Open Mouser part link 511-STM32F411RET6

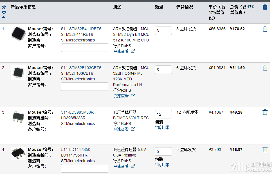click(x=81, y=29)
